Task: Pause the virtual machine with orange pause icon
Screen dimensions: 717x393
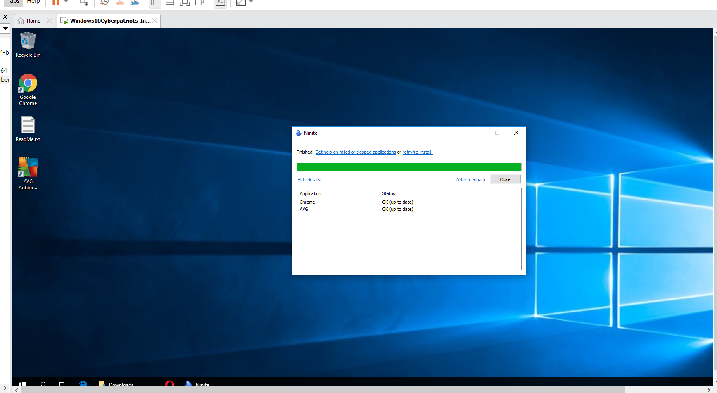Action: pyautogui.click(x=56, y=2)
